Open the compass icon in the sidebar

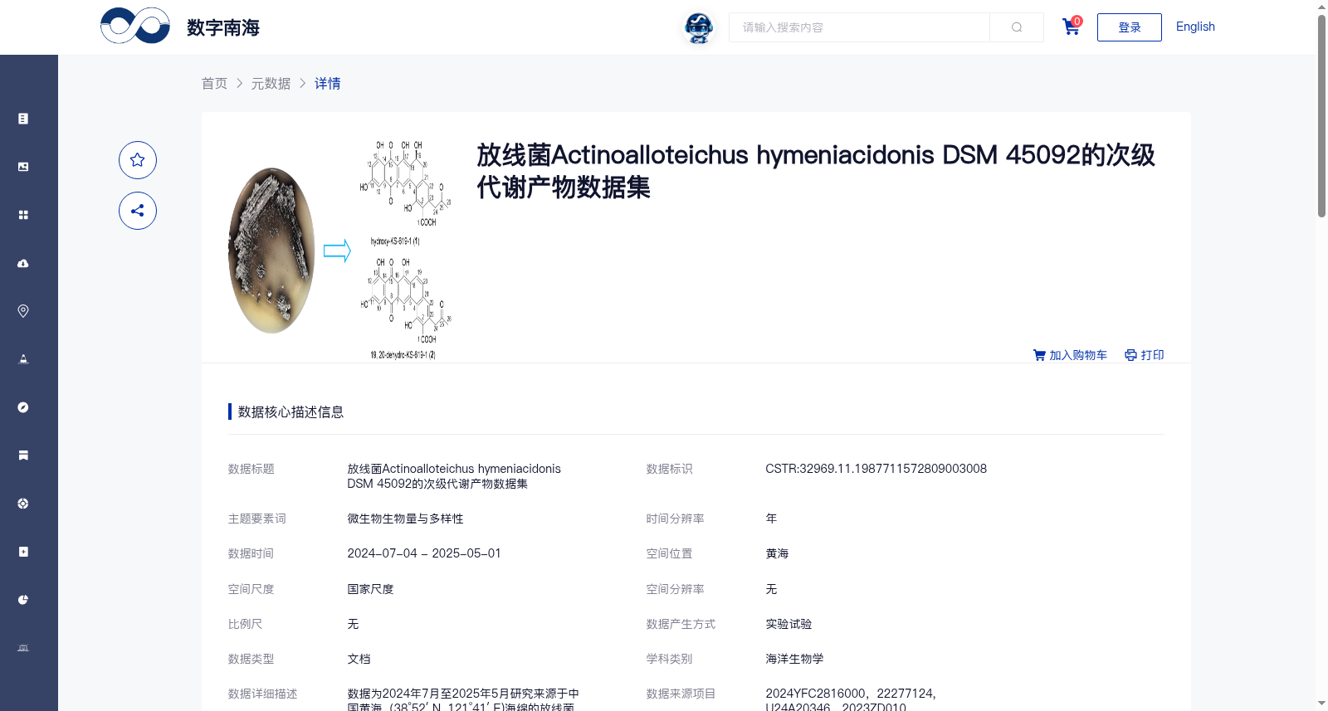(23, 407)
